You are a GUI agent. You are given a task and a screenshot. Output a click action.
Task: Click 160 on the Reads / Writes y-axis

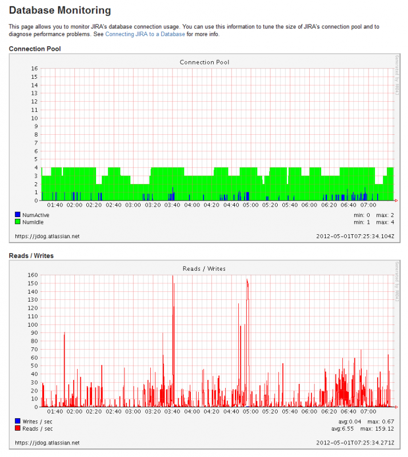pos(34,275)
